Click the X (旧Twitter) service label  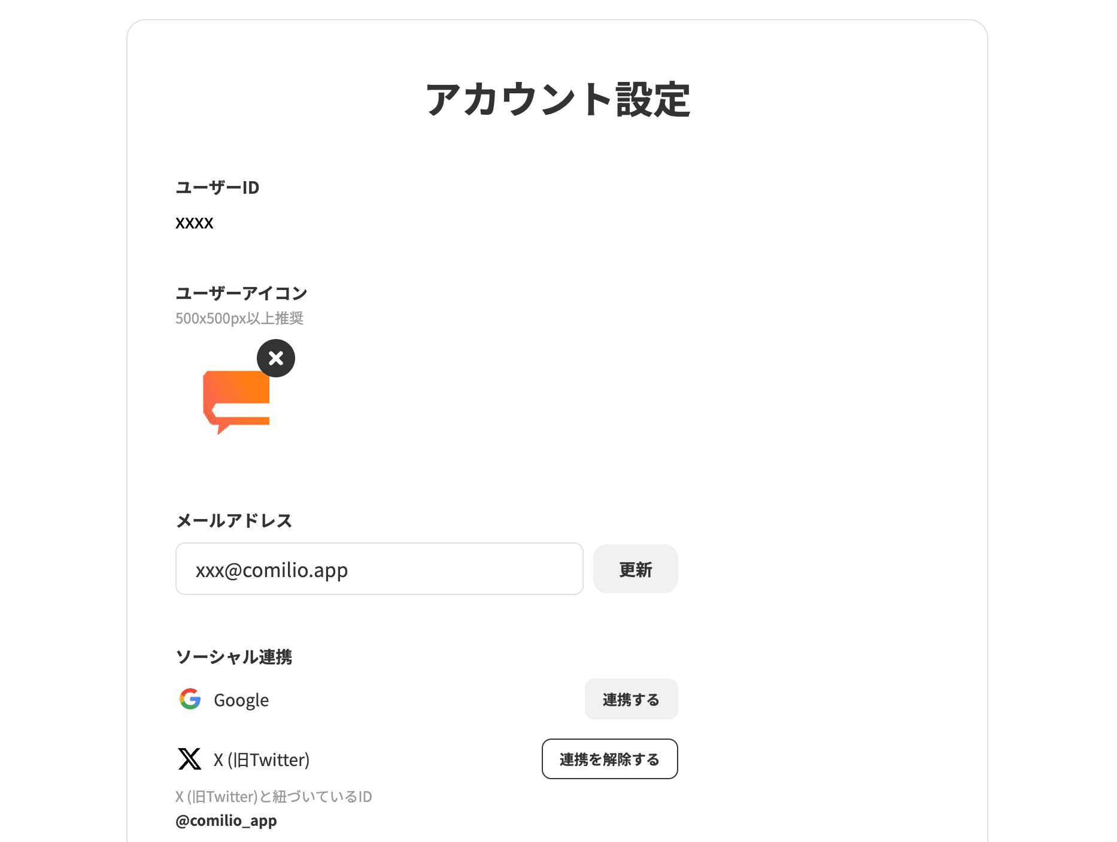tap(262, 759)
